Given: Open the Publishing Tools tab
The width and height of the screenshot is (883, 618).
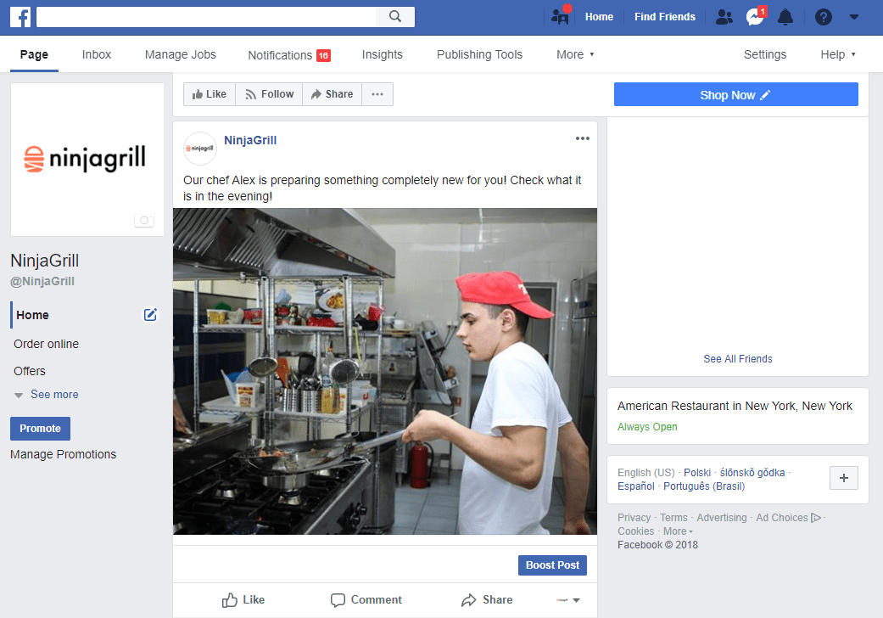Looking at the screenshot, I should tap(479, 53).
